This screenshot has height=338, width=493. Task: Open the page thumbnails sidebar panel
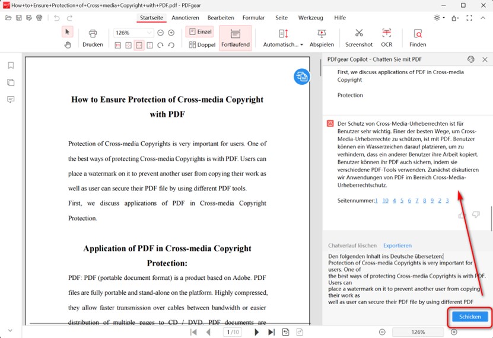coord(11,82)
